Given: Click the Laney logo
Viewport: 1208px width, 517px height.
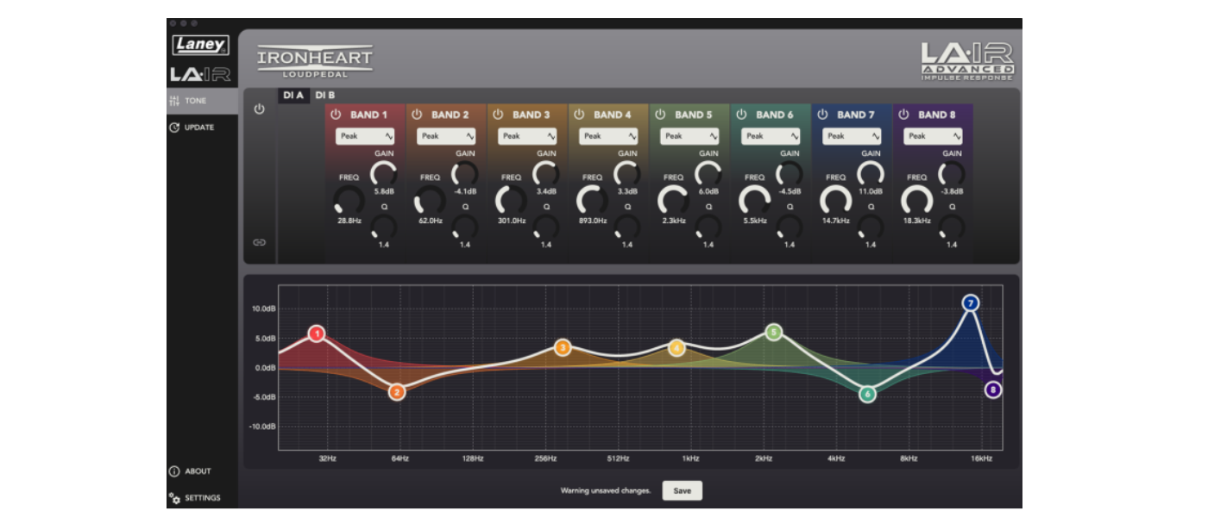Looking at the screenshot, I should (x=200, y=46).
